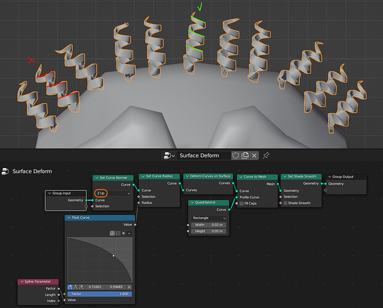The image size is (383, 308).
Task: Click the Set Curve Normal Selection socket
Action: pyautogui.click(x=93, y=206)
